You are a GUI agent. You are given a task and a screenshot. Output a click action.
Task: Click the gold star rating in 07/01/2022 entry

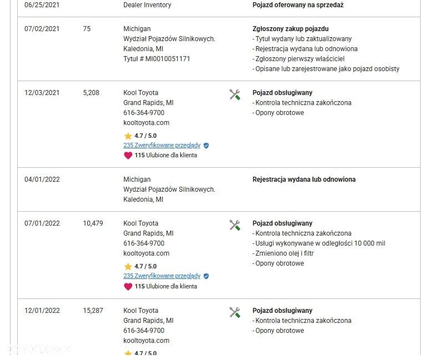128,266
